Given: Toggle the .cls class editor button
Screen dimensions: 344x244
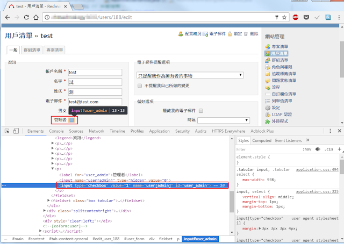Looking at the screenshot, I should [328, 149].
